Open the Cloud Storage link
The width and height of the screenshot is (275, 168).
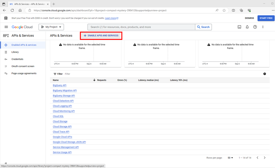click(60, 121)
